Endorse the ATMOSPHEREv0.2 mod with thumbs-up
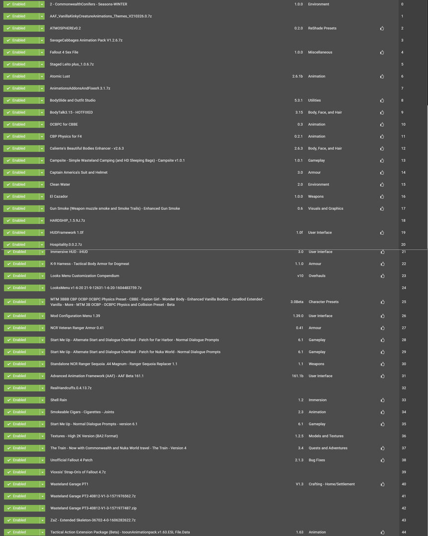This screenshot has height=536, width=428. point(382,28)
